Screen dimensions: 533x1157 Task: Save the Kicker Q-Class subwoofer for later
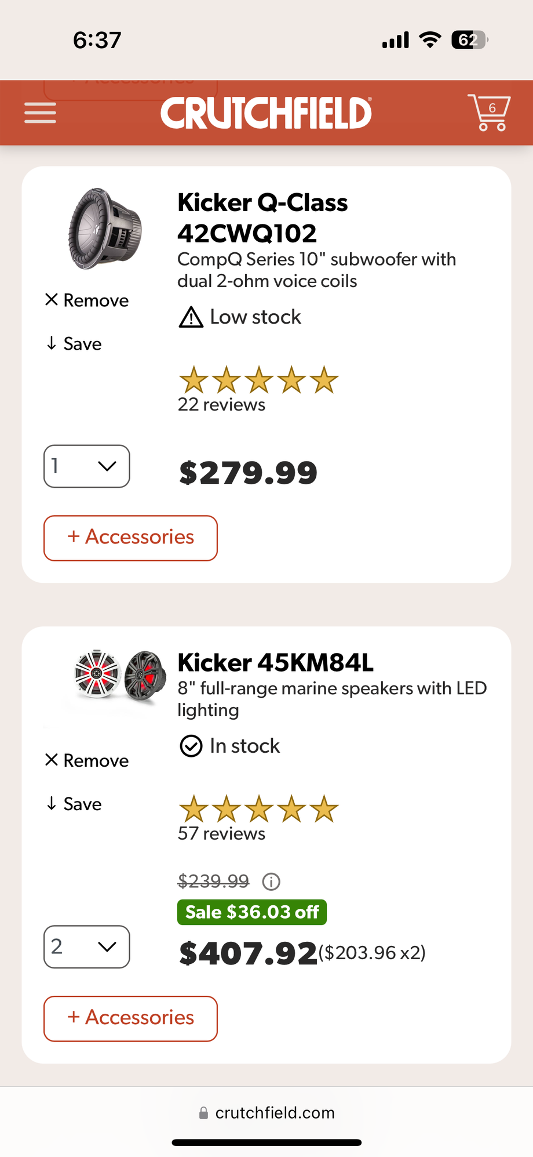pos(74,344)
